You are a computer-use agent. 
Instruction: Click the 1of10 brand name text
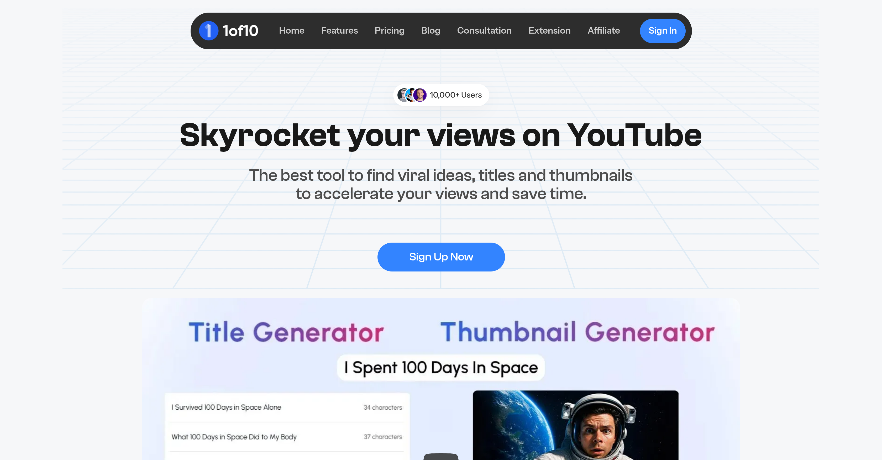tap(240, 31)
